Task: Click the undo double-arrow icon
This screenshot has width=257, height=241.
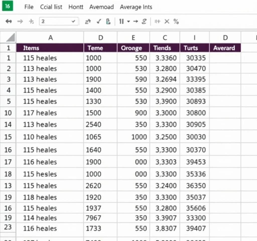Action: [9, 21]
